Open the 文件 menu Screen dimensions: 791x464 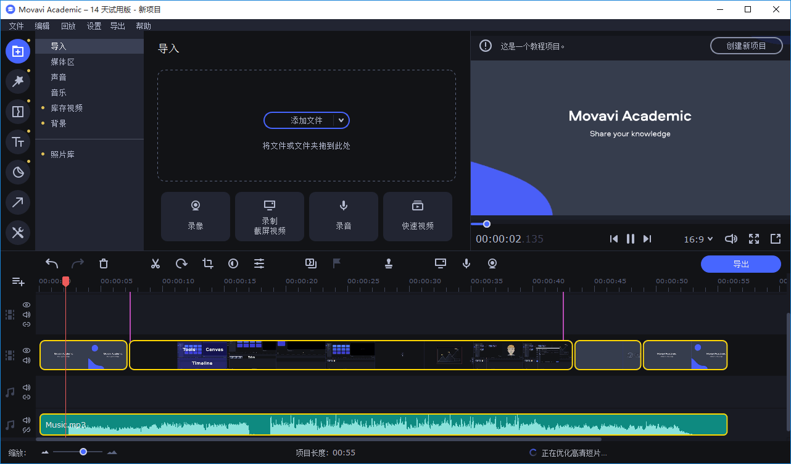16,26
